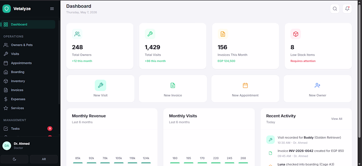Click the New Invoice document icon
The height and width of the screenshot is (166, 362).
173,85
